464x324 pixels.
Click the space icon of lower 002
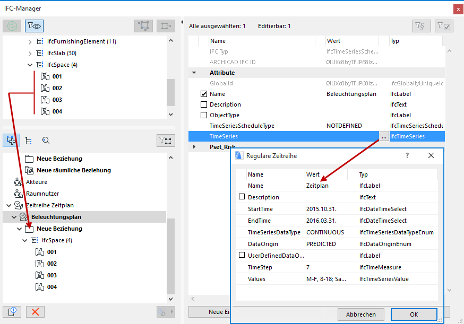click(x=40, y=264)
